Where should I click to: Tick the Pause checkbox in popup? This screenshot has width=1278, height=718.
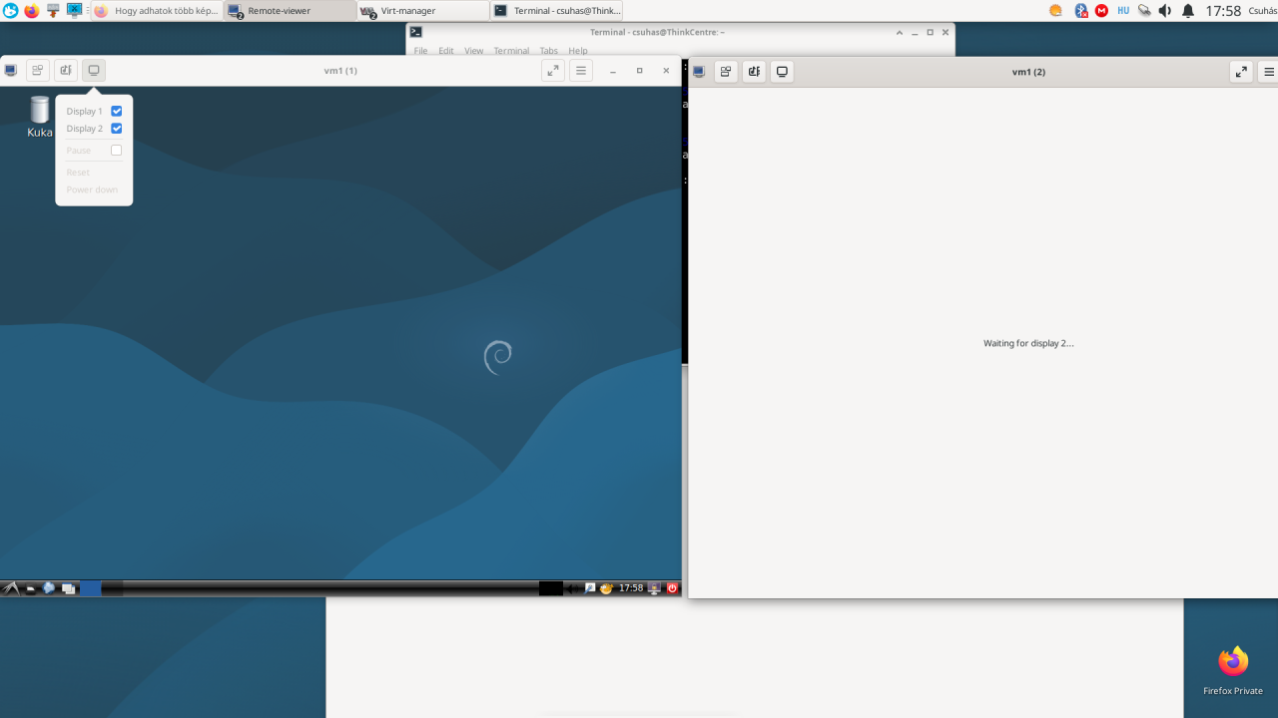pyautogui.click(x=116, y=151)
